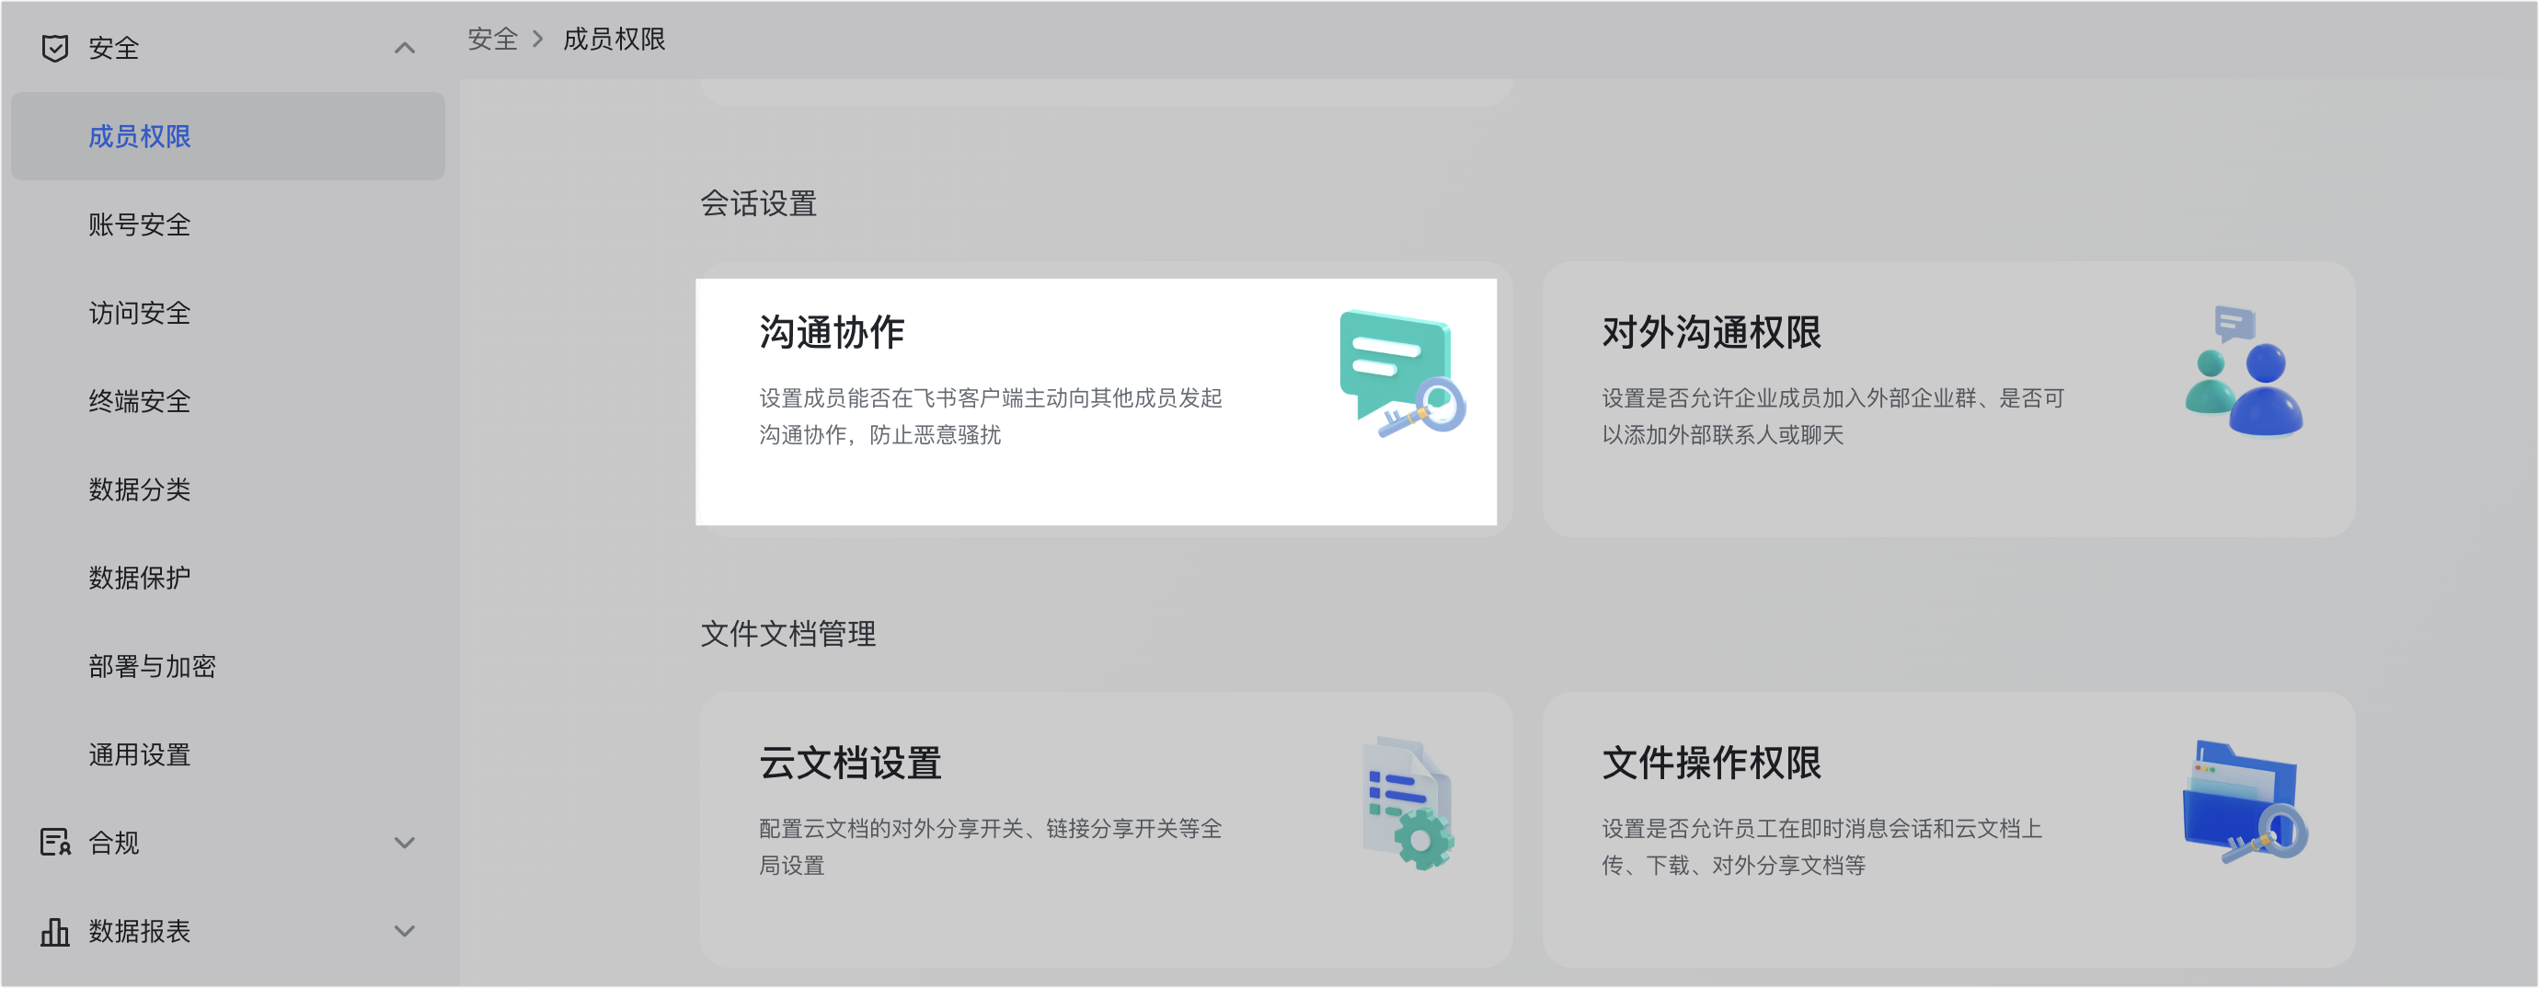The image size is (2539, 988).
Task: Expand the 合规 section chevron
Action: tap(404, 842)
